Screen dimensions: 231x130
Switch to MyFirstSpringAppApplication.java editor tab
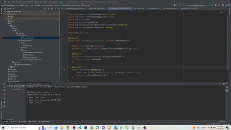(x=75, y=9)
